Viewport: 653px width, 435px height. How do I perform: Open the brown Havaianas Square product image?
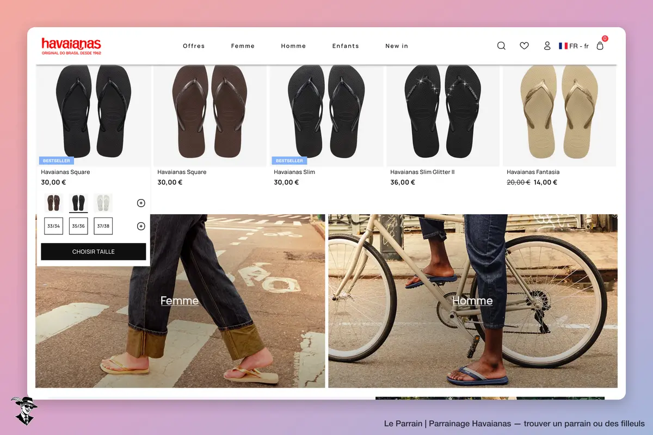[210, 115]
